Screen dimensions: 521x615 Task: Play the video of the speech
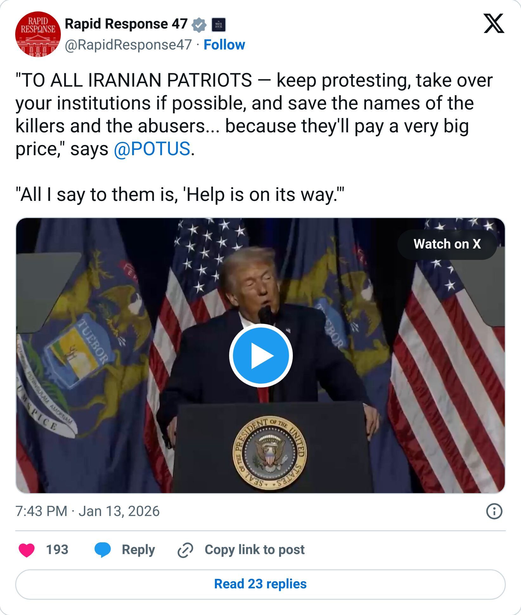[x=260, y=356]
